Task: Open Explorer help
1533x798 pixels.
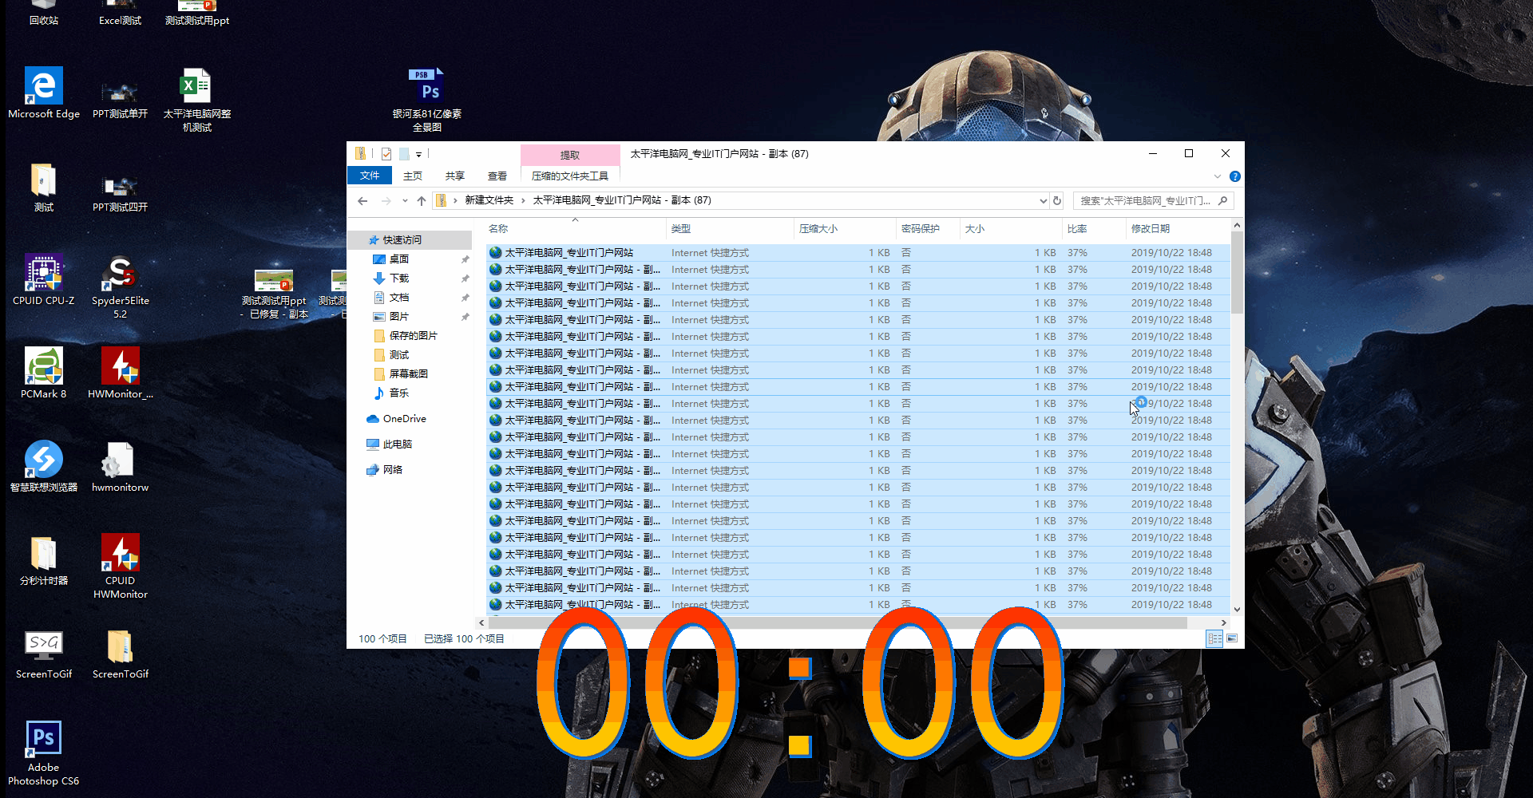Action: coord(1234,176)
